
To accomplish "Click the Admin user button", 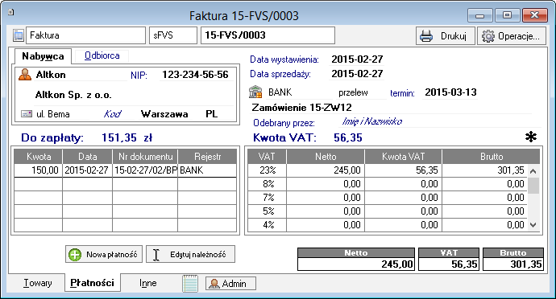I will 230,284.
